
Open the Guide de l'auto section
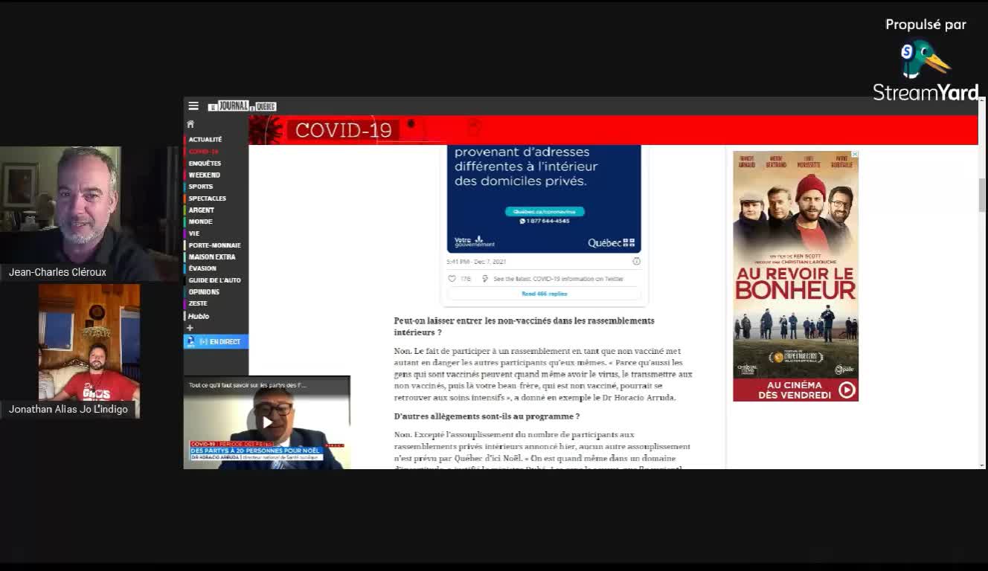click(215, 280)
